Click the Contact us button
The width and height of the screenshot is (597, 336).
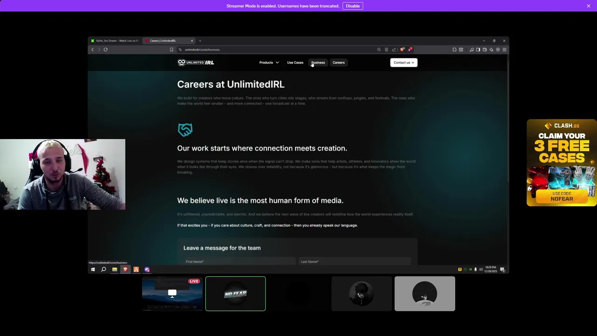pos(404,63)
